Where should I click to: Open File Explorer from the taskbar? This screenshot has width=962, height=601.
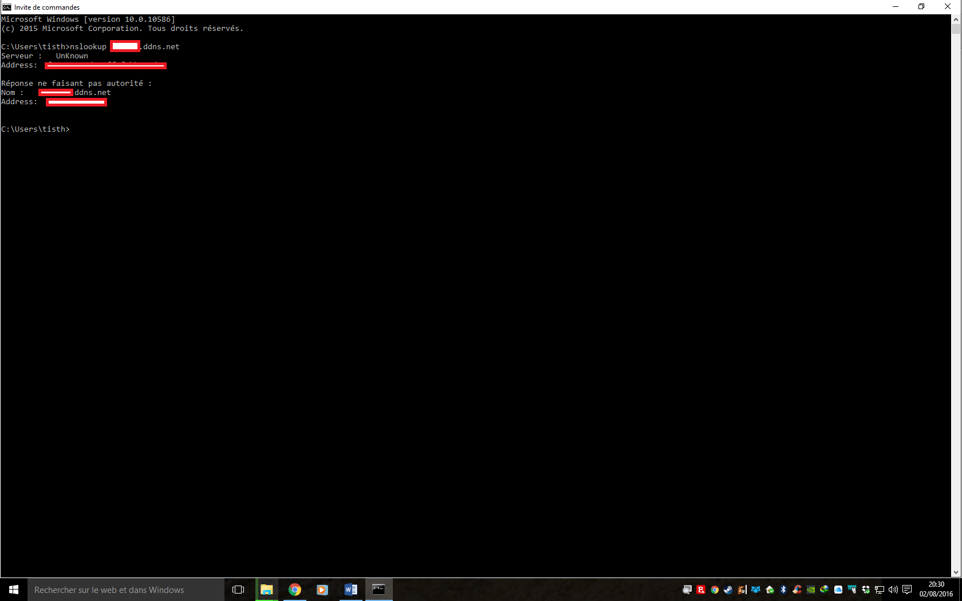pos(267,590)
